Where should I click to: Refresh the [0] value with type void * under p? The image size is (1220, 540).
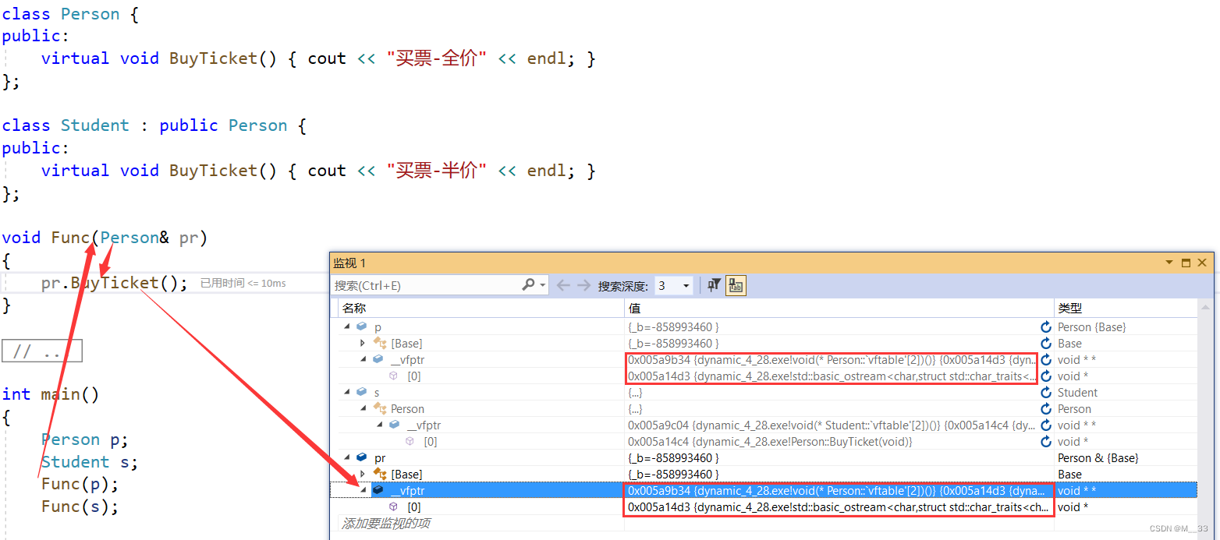click(x=1046, y=376)
